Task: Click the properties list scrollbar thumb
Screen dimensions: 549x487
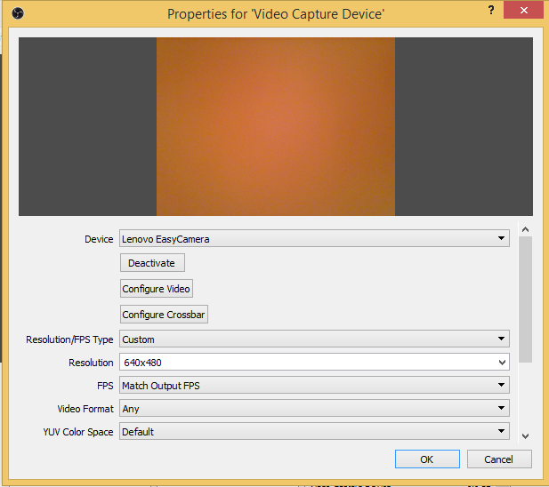Action: click(x=525, y=299)
